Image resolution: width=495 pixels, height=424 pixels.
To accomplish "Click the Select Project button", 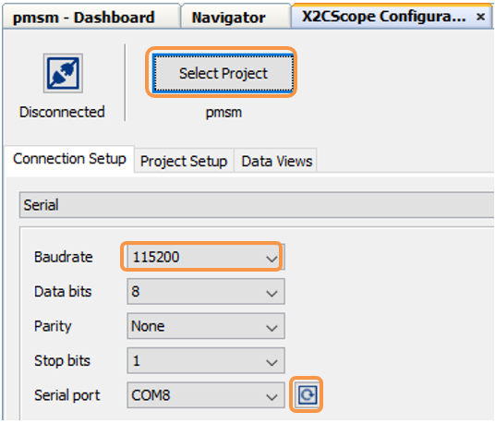I will [x=223, y=74].
